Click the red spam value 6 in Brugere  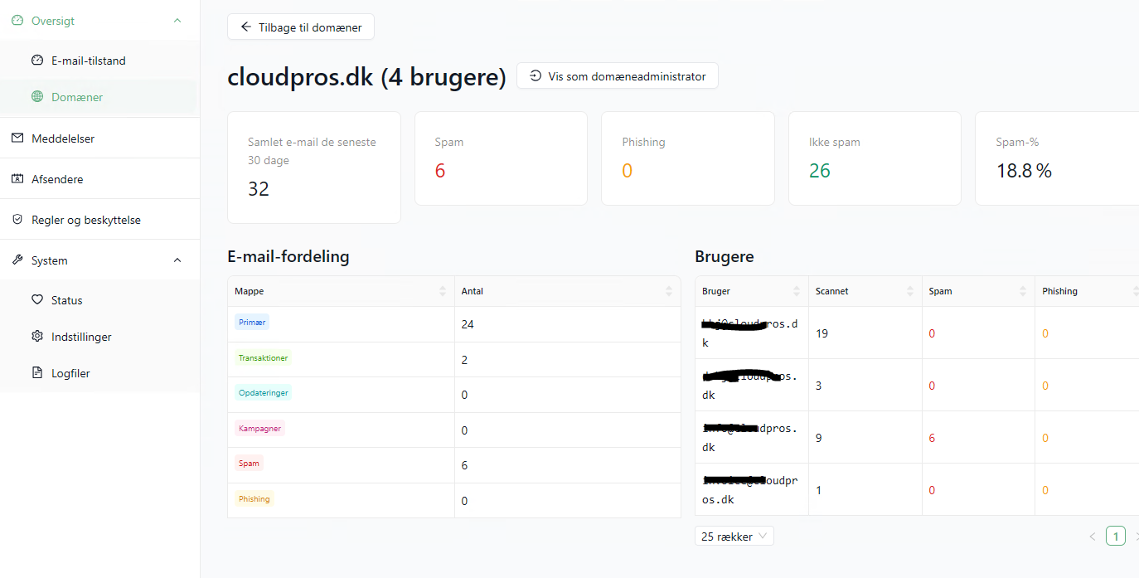(932, 438)
